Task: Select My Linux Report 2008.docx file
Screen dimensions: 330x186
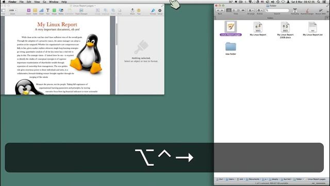Action: tap(285, 30)
